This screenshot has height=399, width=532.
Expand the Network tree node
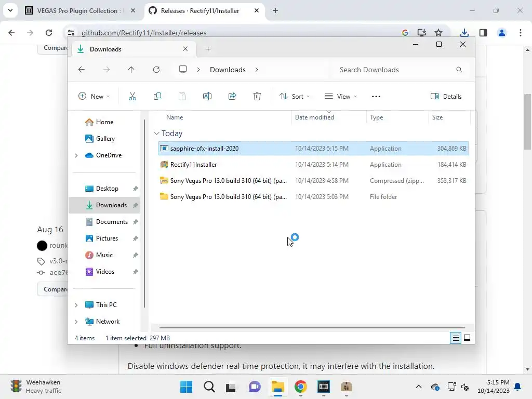coord(76,322)
